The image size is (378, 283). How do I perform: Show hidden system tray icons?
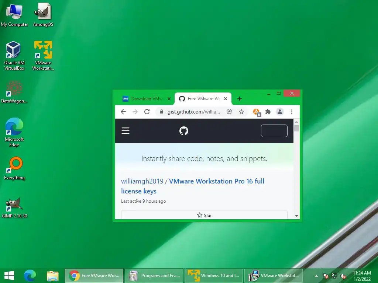[x=316, y=276]
